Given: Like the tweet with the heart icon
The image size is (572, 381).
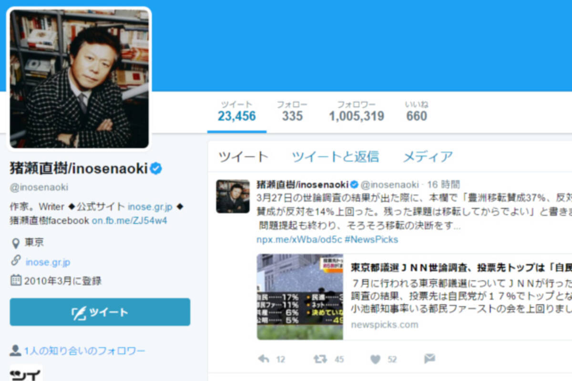Looking at the screenshot, I should coord(376,360).
